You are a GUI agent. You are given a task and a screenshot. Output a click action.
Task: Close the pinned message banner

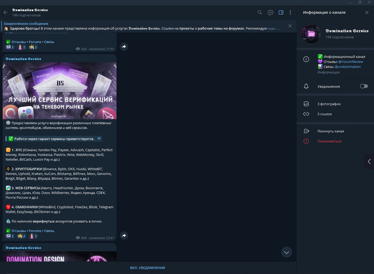click(290, 26)
